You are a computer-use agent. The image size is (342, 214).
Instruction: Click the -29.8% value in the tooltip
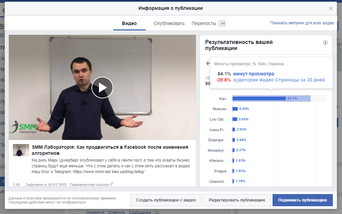click(x=224, y=80)
